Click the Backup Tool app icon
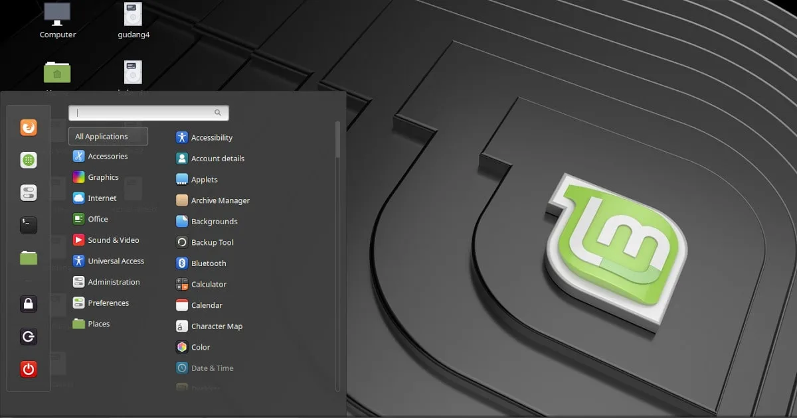The width and height of the screenshot is (797, 418). pyautogui.click(x=182, y=242)
